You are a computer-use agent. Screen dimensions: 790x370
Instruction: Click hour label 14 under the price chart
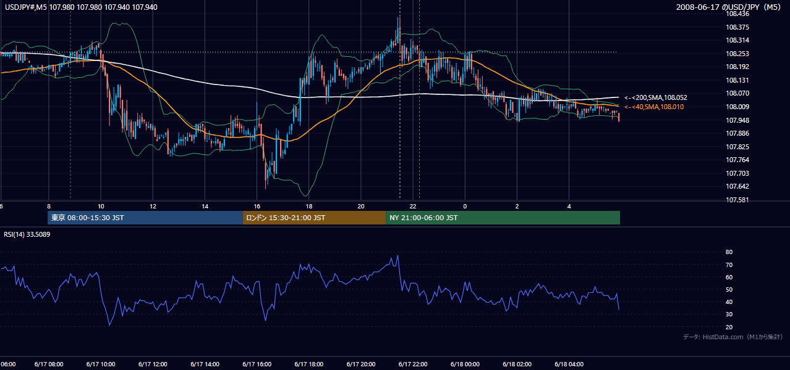(x=205, y=206)
